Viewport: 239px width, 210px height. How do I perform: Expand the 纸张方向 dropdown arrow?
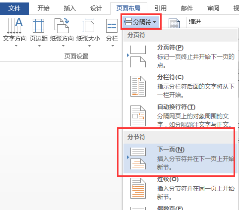(x=63, y=46)
